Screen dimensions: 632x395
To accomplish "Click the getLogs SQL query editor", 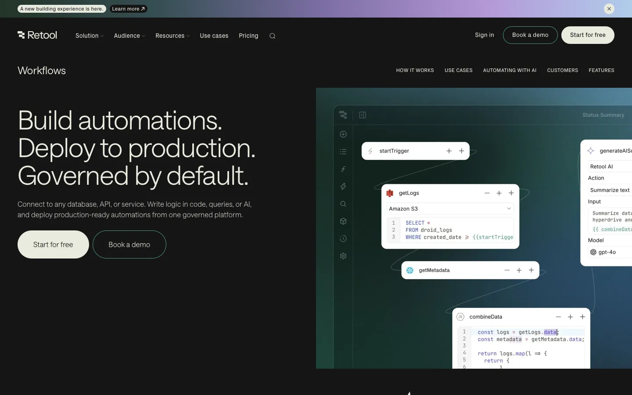I will tap(450, 230).
